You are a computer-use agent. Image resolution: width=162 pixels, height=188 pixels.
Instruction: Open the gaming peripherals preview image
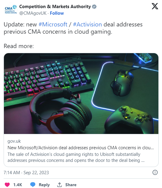pyautogui.click(x=81, y=93)
